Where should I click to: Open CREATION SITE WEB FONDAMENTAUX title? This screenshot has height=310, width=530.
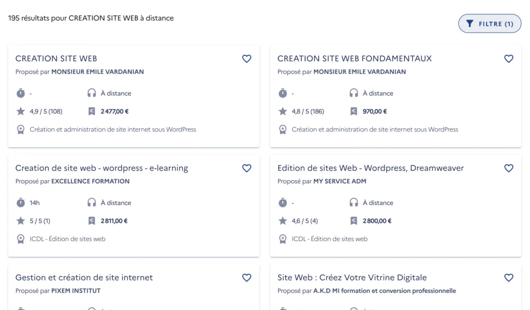(x=355, y=58)
